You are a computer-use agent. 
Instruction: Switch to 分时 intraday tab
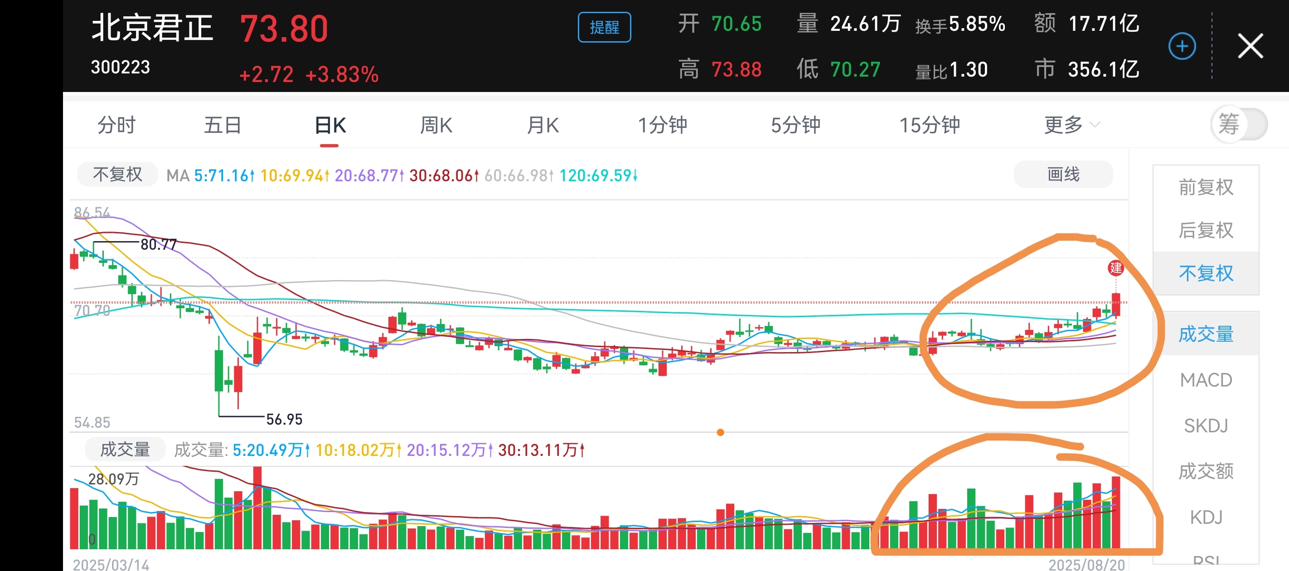[x=116, y=125]
